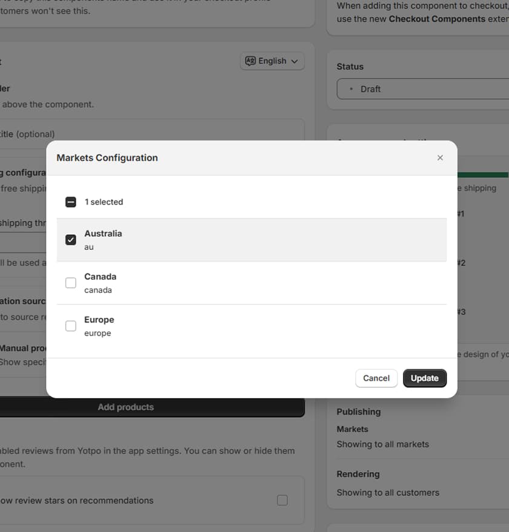Image resolution: width=509 pixels, height=532 pixels.
Task: Click the Draft status badge
Action: (371, 89)
